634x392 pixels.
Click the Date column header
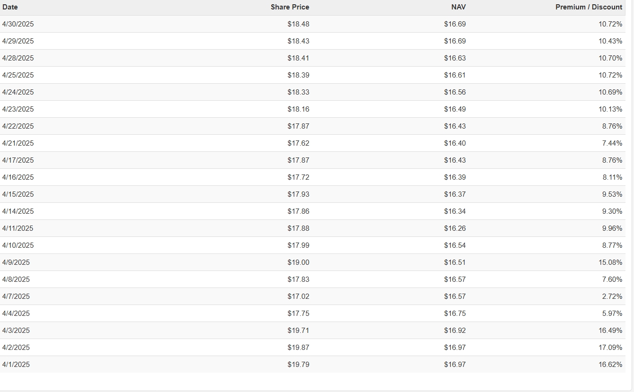pos(10,7)
